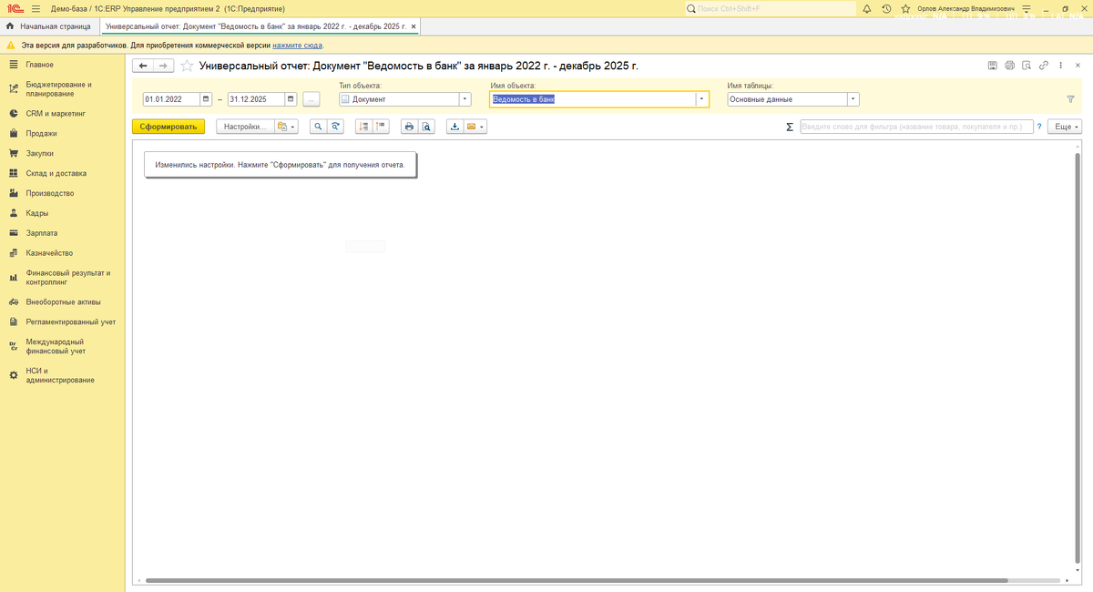The width and height of the screenshot is (1093, 592).
Task: Click the save diskette icon at top right
Action: [993, 66]
